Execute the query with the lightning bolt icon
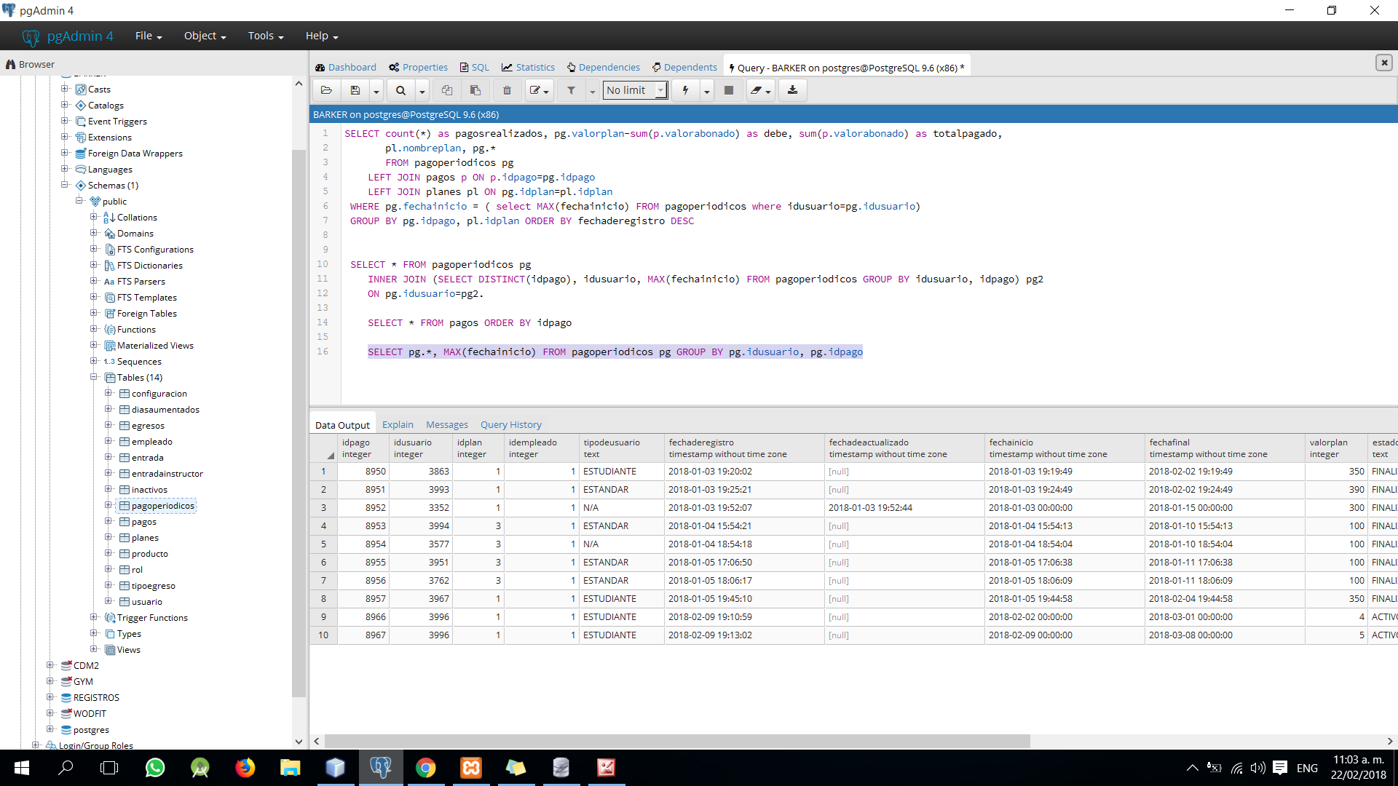 coord(684,90)
